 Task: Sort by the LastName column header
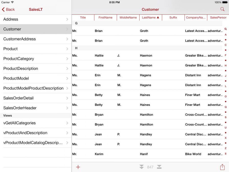coord(151,18)
